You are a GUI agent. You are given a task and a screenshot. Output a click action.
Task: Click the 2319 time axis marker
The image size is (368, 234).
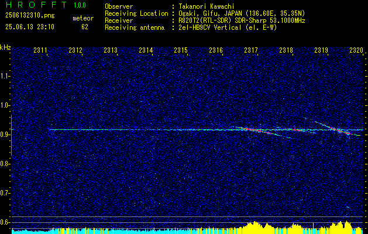pos(321,50)
